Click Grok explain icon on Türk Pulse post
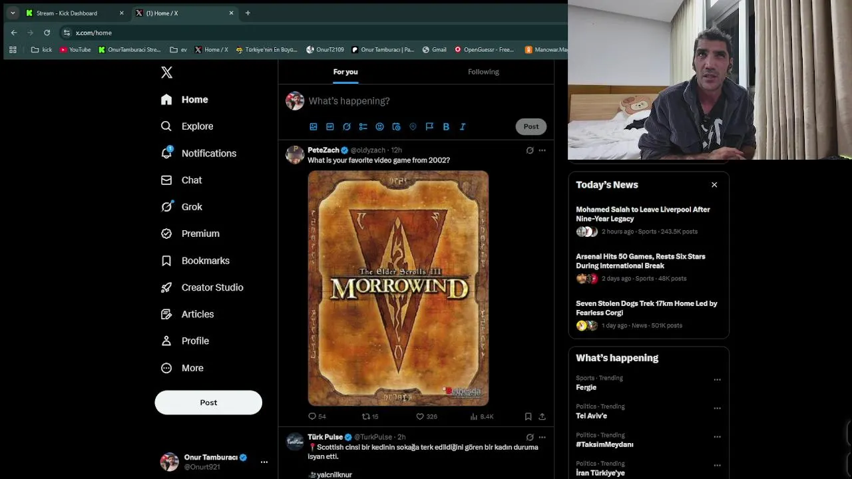The width and height of the screenshot is (852, 479). [530, 437]
